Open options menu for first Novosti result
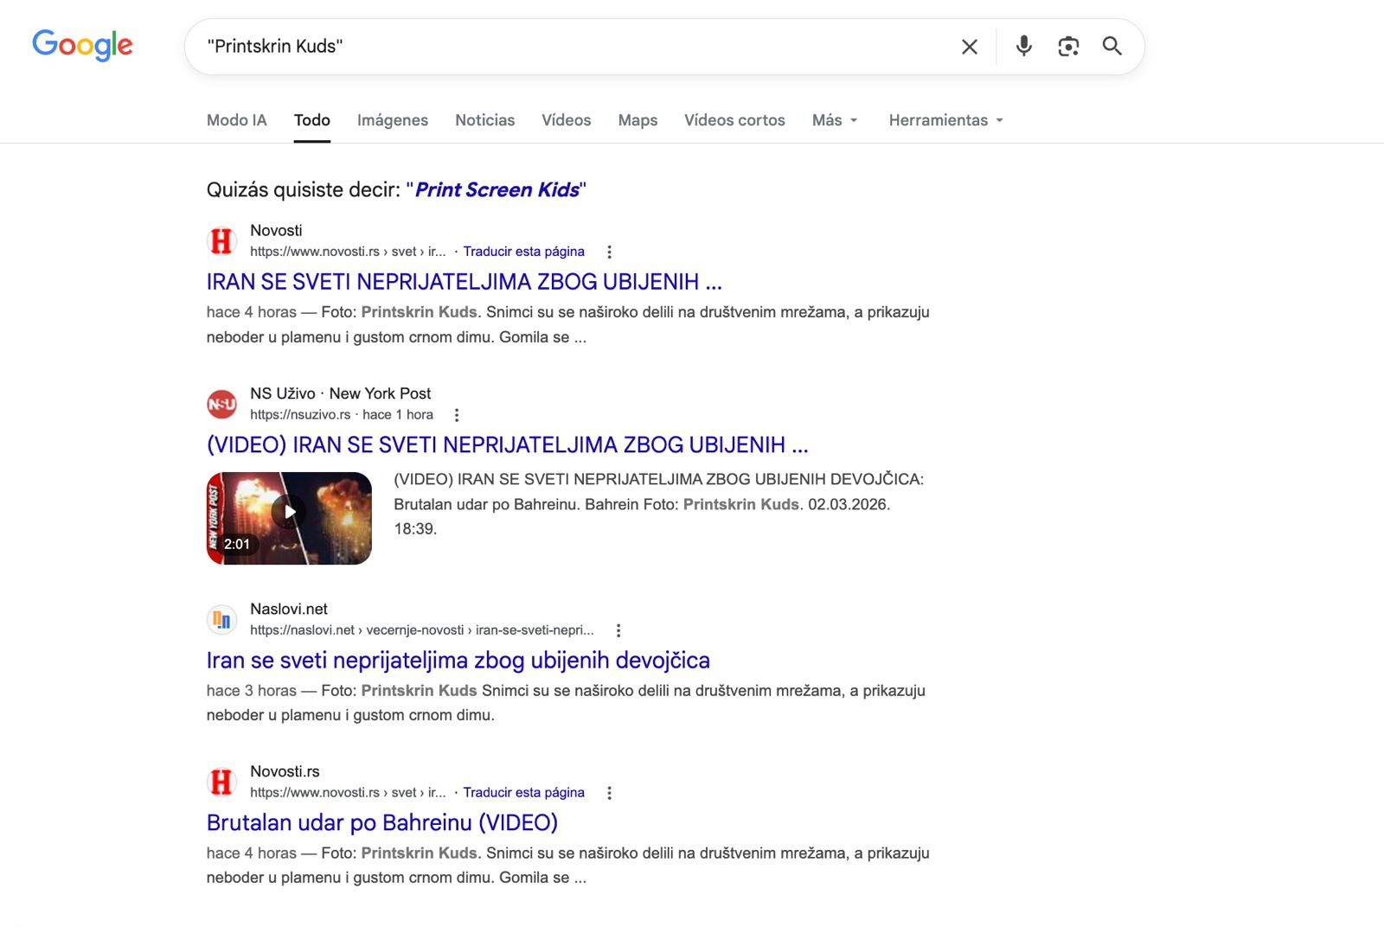This screenshot has width=1384, height=933. tap(609, 252)
